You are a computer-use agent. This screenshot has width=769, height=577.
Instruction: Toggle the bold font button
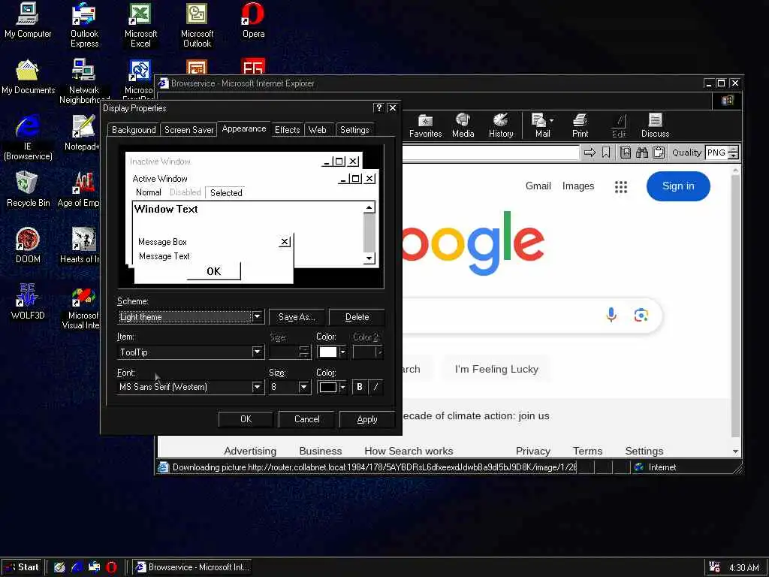360,387
